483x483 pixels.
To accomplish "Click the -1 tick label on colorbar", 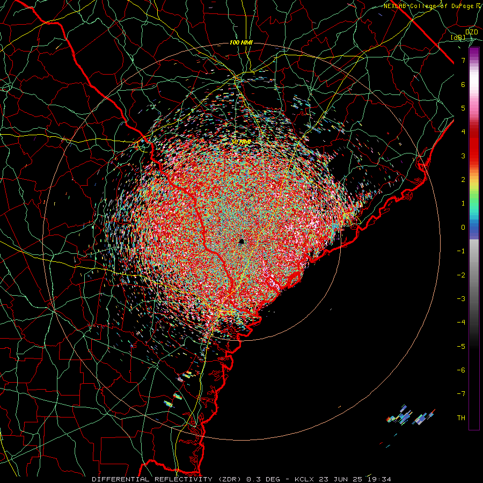I will point(461,251).
